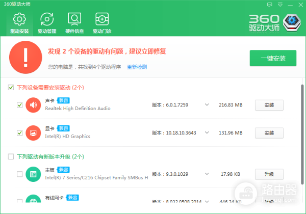Expand version dropdown for 6.0.1.7259

point(207,105)
